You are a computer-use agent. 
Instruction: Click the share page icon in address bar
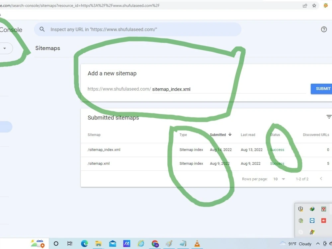point(305,6)
